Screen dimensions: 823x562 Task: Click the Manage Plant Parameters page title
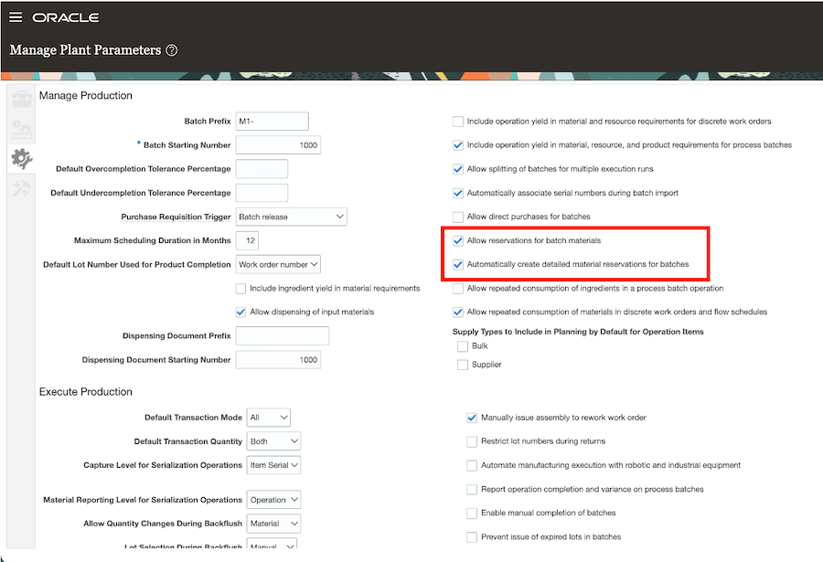86,50
